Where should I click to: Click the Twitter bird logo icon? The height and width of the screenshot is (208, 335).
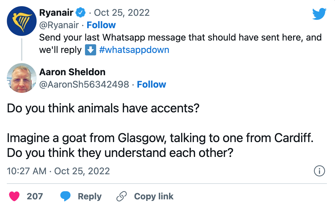pos(319,14)
